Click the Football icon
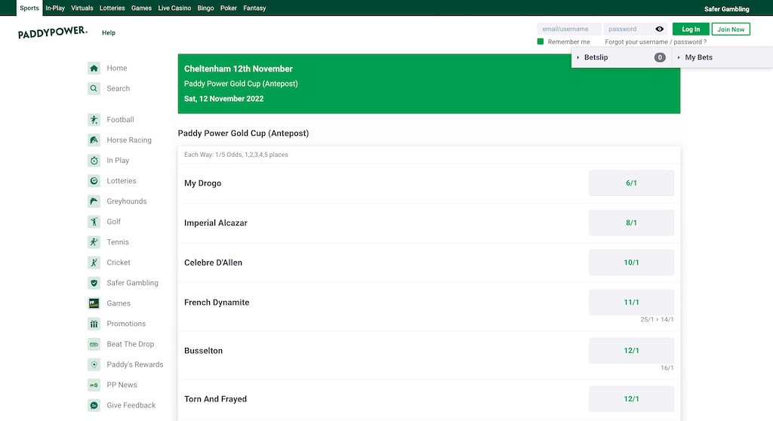Viewport: 773px width, 421px height. point(94,119)
